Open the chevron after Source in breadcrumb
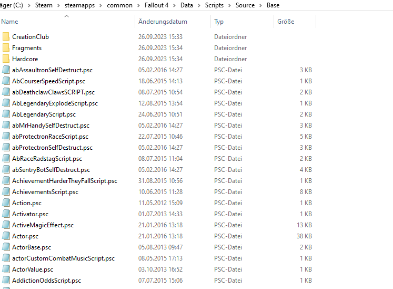 (x=260, y=5)
